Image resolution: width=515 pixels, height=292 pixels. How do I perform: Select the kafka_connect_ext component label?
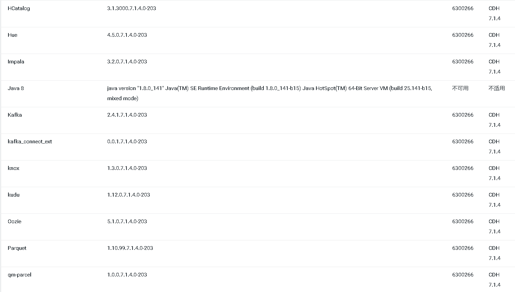coord(30,142)
